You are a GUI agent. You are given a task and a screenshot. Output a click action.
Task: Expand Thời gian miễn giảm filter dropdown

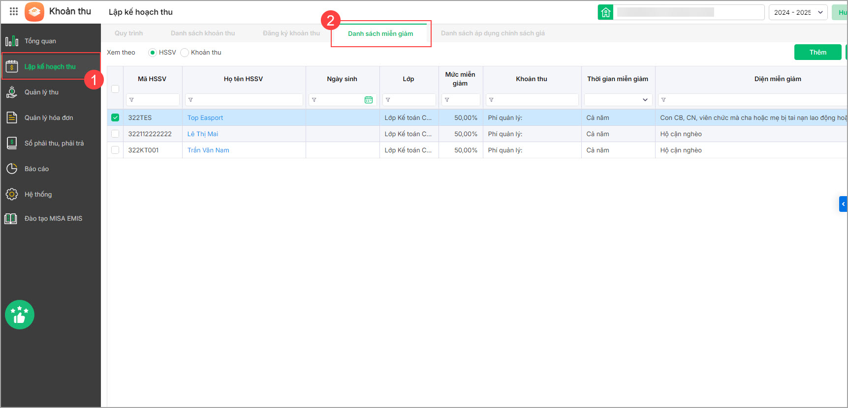(x=645, y=100)
